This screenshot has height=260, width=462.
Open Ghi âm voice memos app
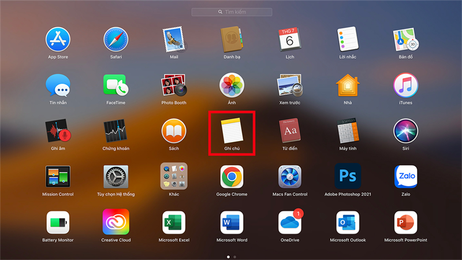pos(58,131)
